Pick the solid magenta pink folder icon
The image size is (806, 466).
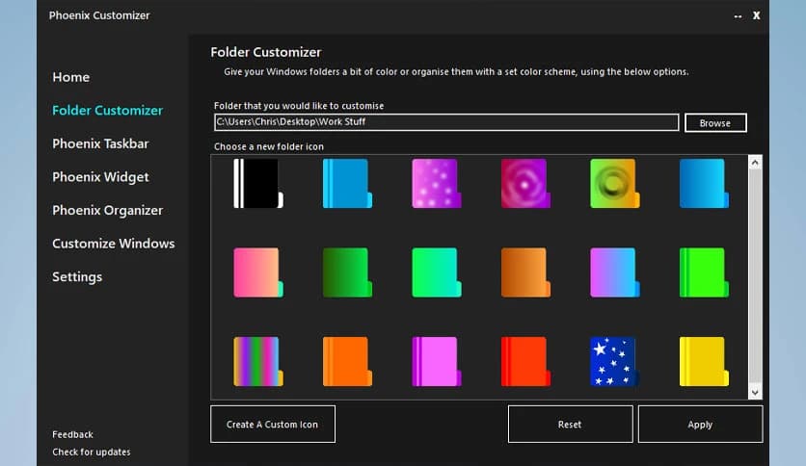coord(437,361)
